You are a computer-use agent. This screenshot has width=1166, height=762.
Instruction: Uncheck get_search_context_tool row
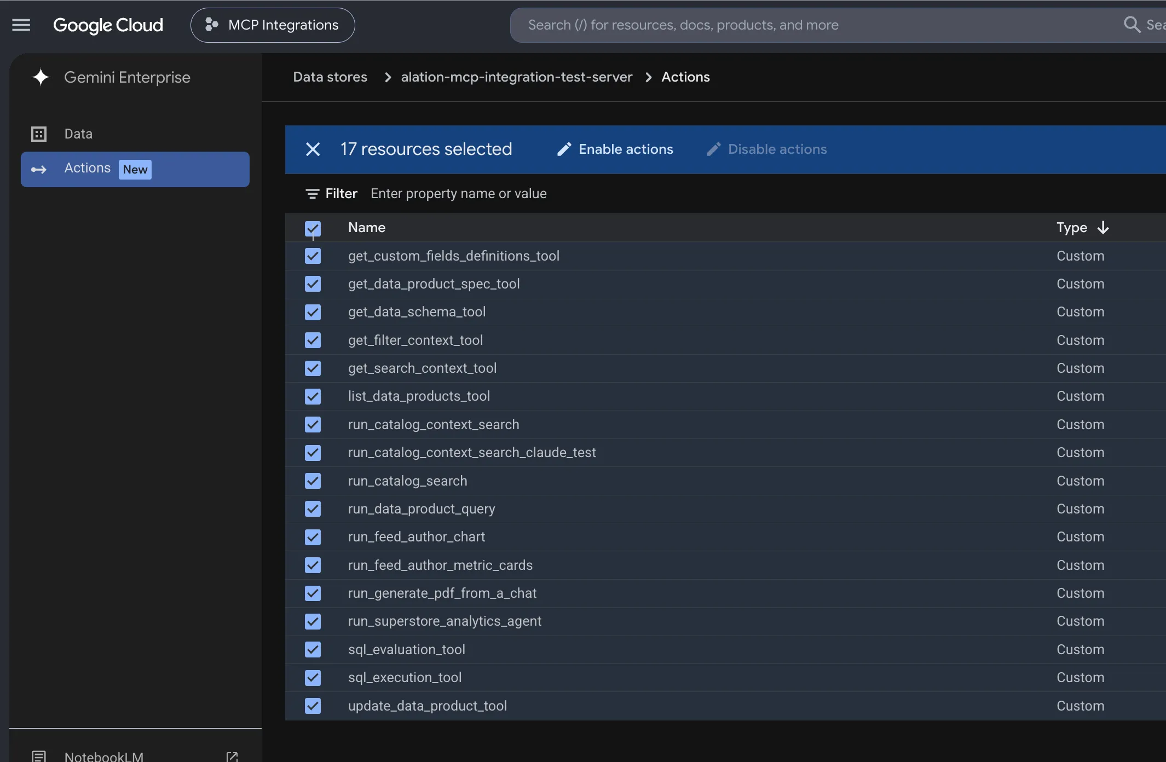point(313,368)
